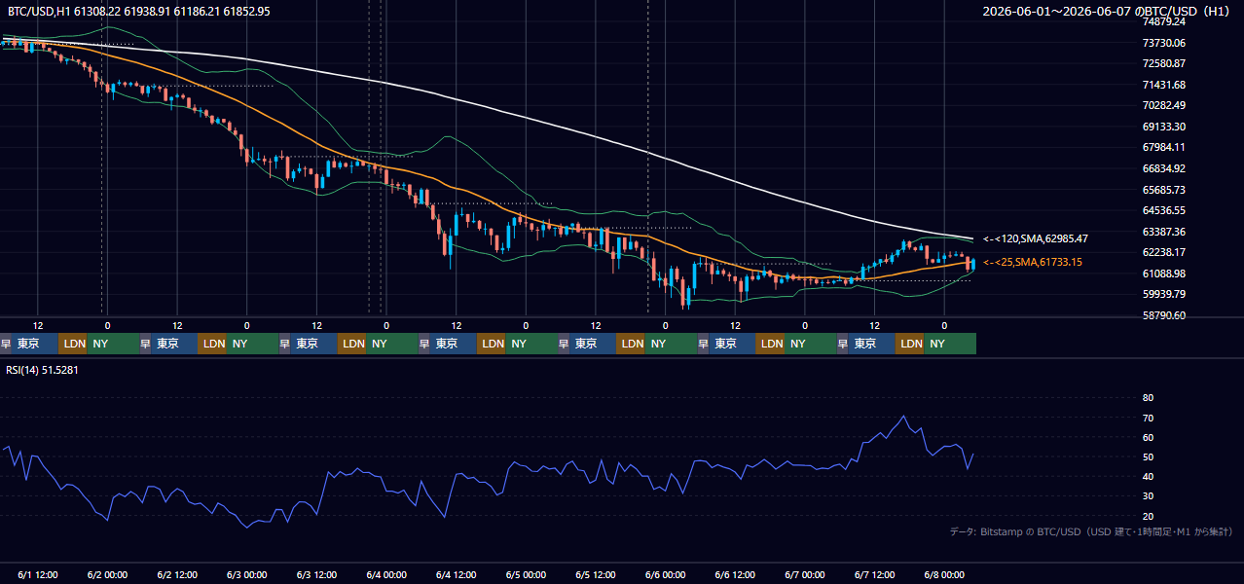Click RSI scale value 70
The height and width of the screenshot is (584, 1244).
(1148, 418)
